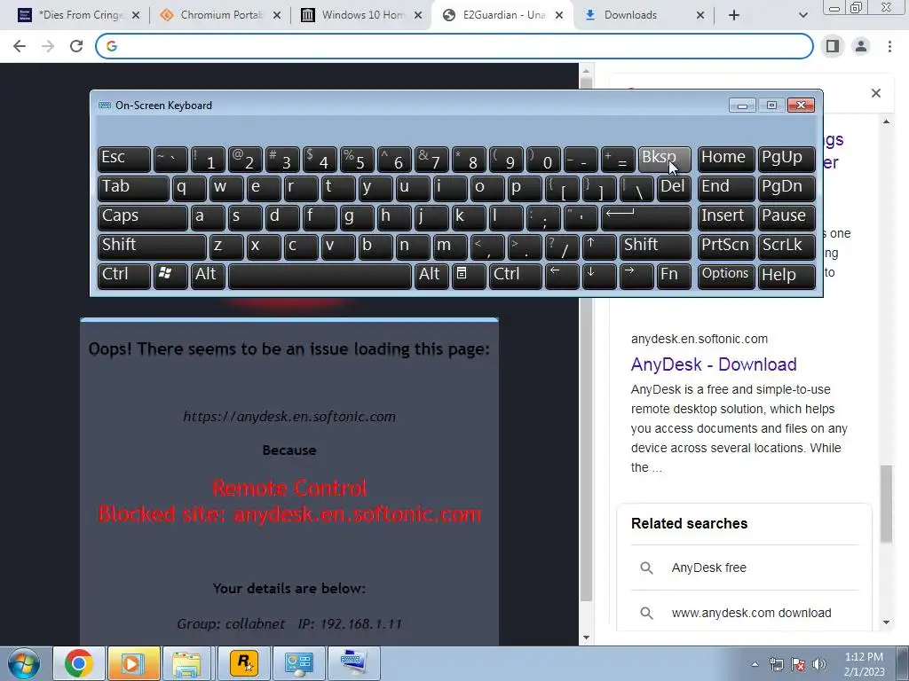Go back using the browser back arrow
The image size is (909, 681).
pos(20,46)
